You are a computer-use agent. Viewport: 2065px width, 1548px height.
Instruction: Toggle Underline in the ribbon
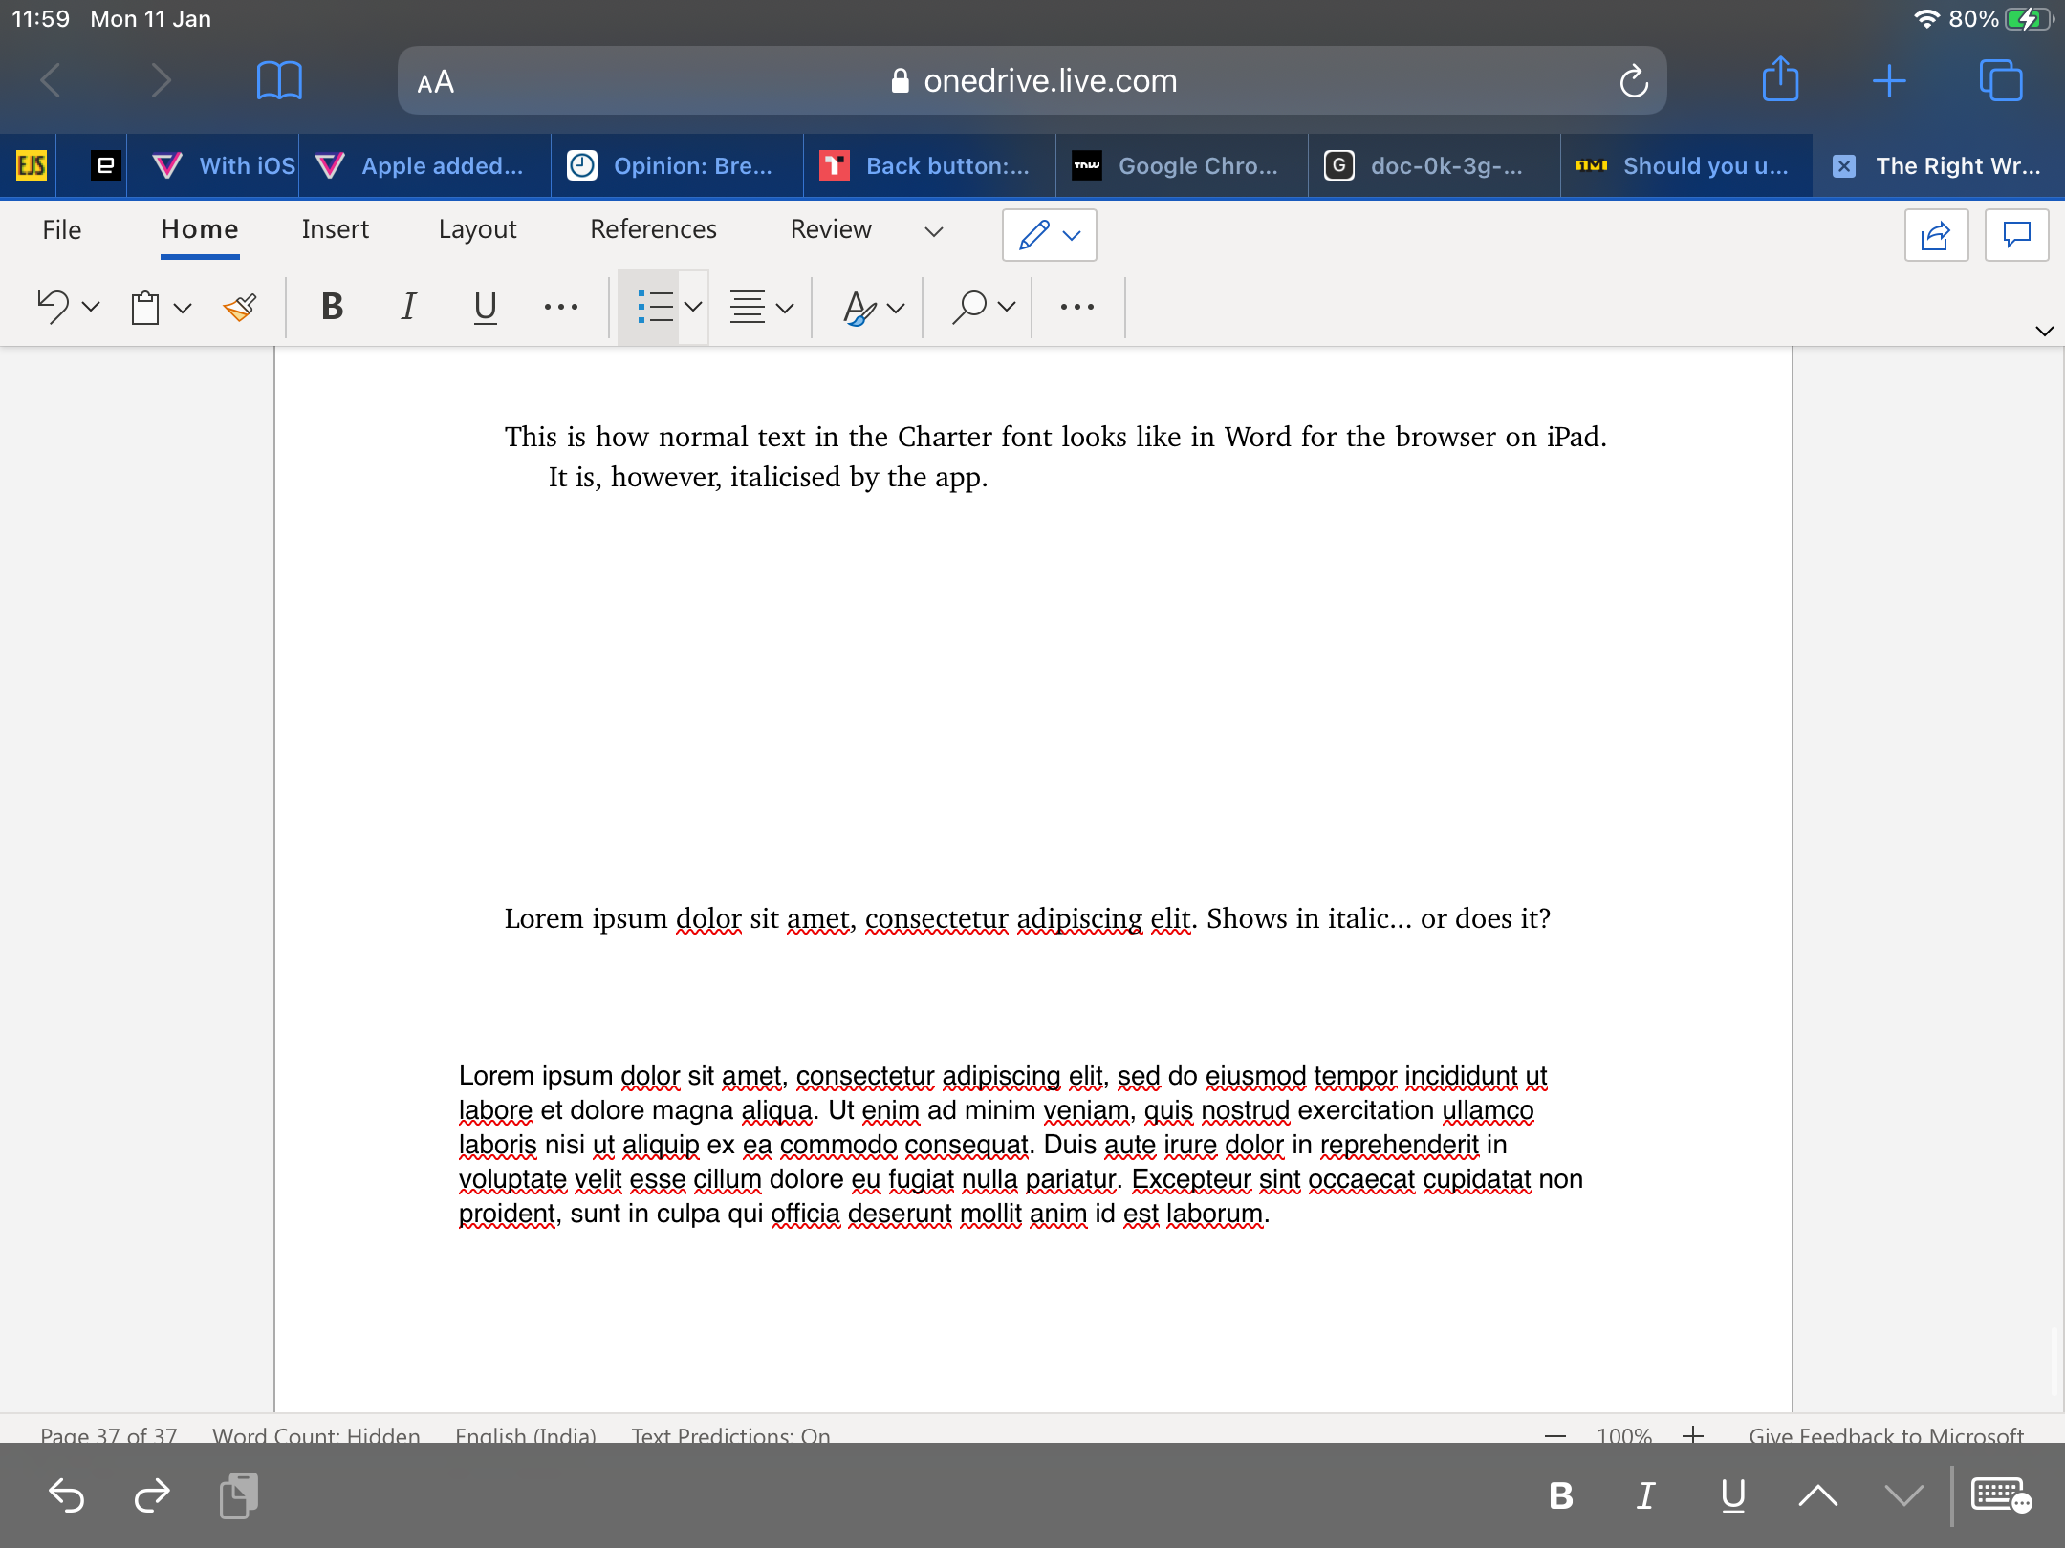click(486, 307)
